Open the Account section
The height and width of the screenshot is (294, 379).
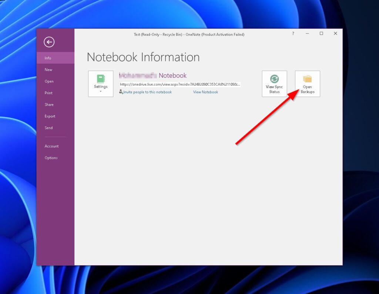51,146
